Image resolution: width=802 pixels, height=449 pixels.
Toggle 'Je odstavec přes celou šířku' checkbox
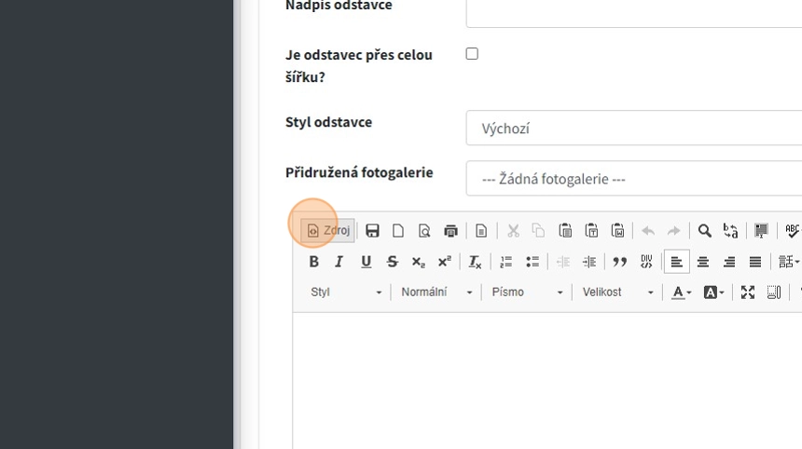tap(472, 54)
